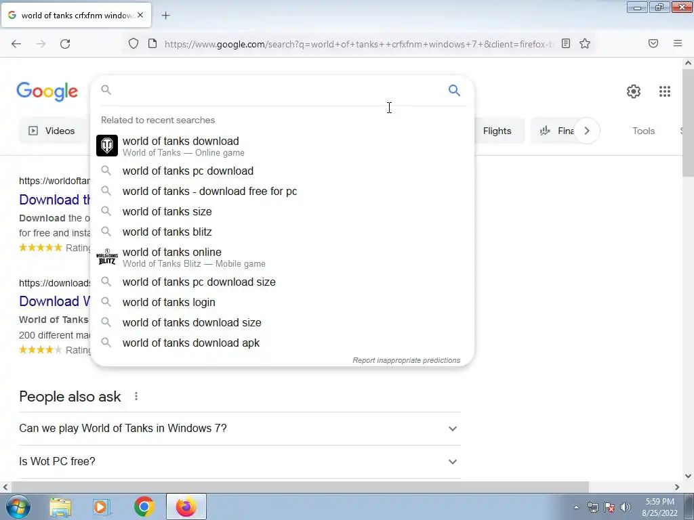This screenshot has width=694, height=520.
Task: Choose suggestion world of tanks pc download
Action: [282, 171]
